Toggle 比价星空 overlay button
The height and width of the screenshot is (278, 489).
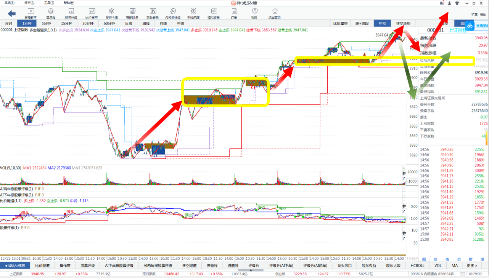[x=340, y=23]
